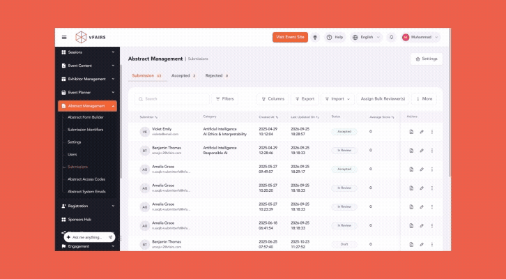The width and height of the screenshot is (506, 279).
Task: Open kebab menu for Amelia Grace 09:49:57 row
Action: (432, 169)
